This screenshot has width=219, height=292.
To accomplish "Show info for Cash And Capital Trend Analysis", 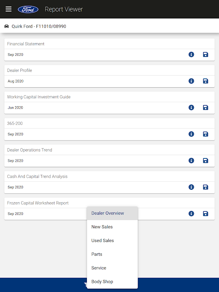I will point(191,187).
